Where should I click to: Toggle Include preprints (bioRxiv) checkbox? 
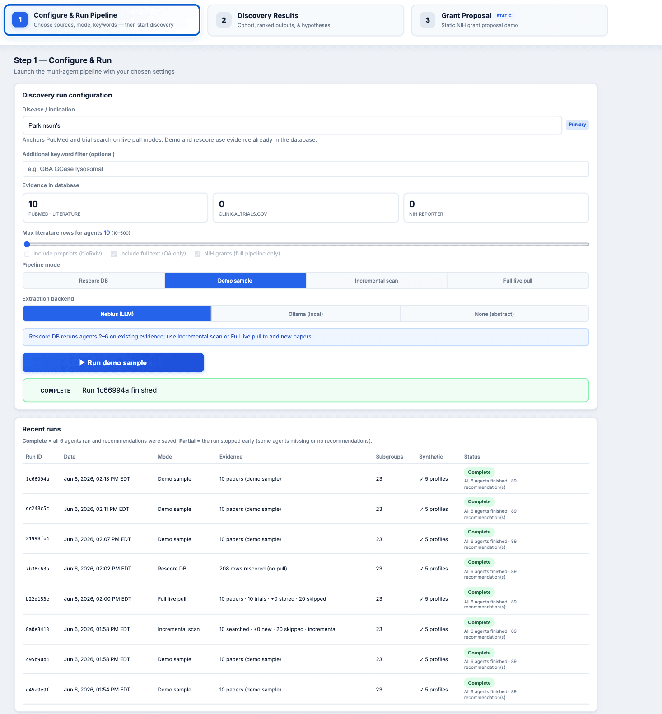(x=27, y=254)
